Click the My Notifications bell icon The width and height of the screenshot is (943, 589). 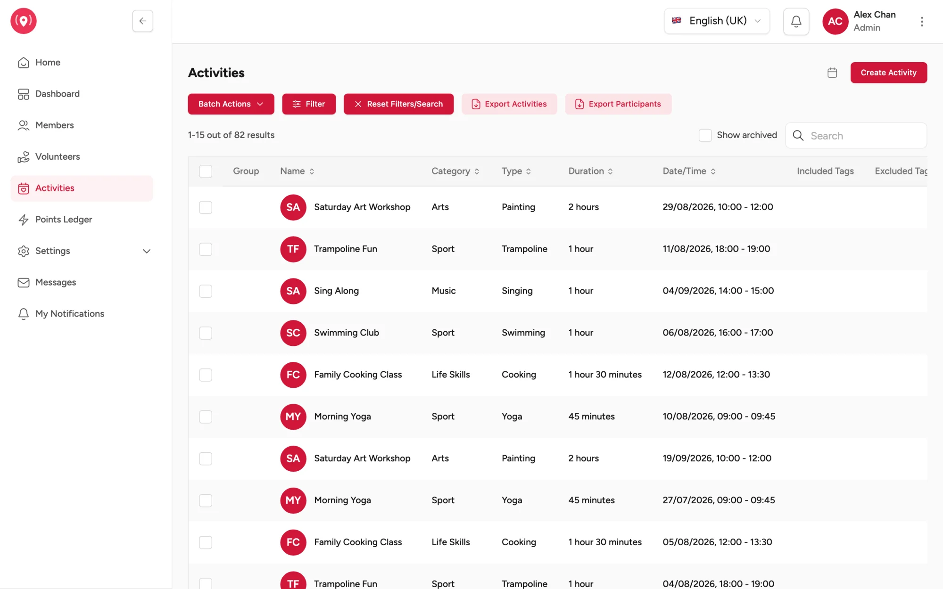(24, 314)
